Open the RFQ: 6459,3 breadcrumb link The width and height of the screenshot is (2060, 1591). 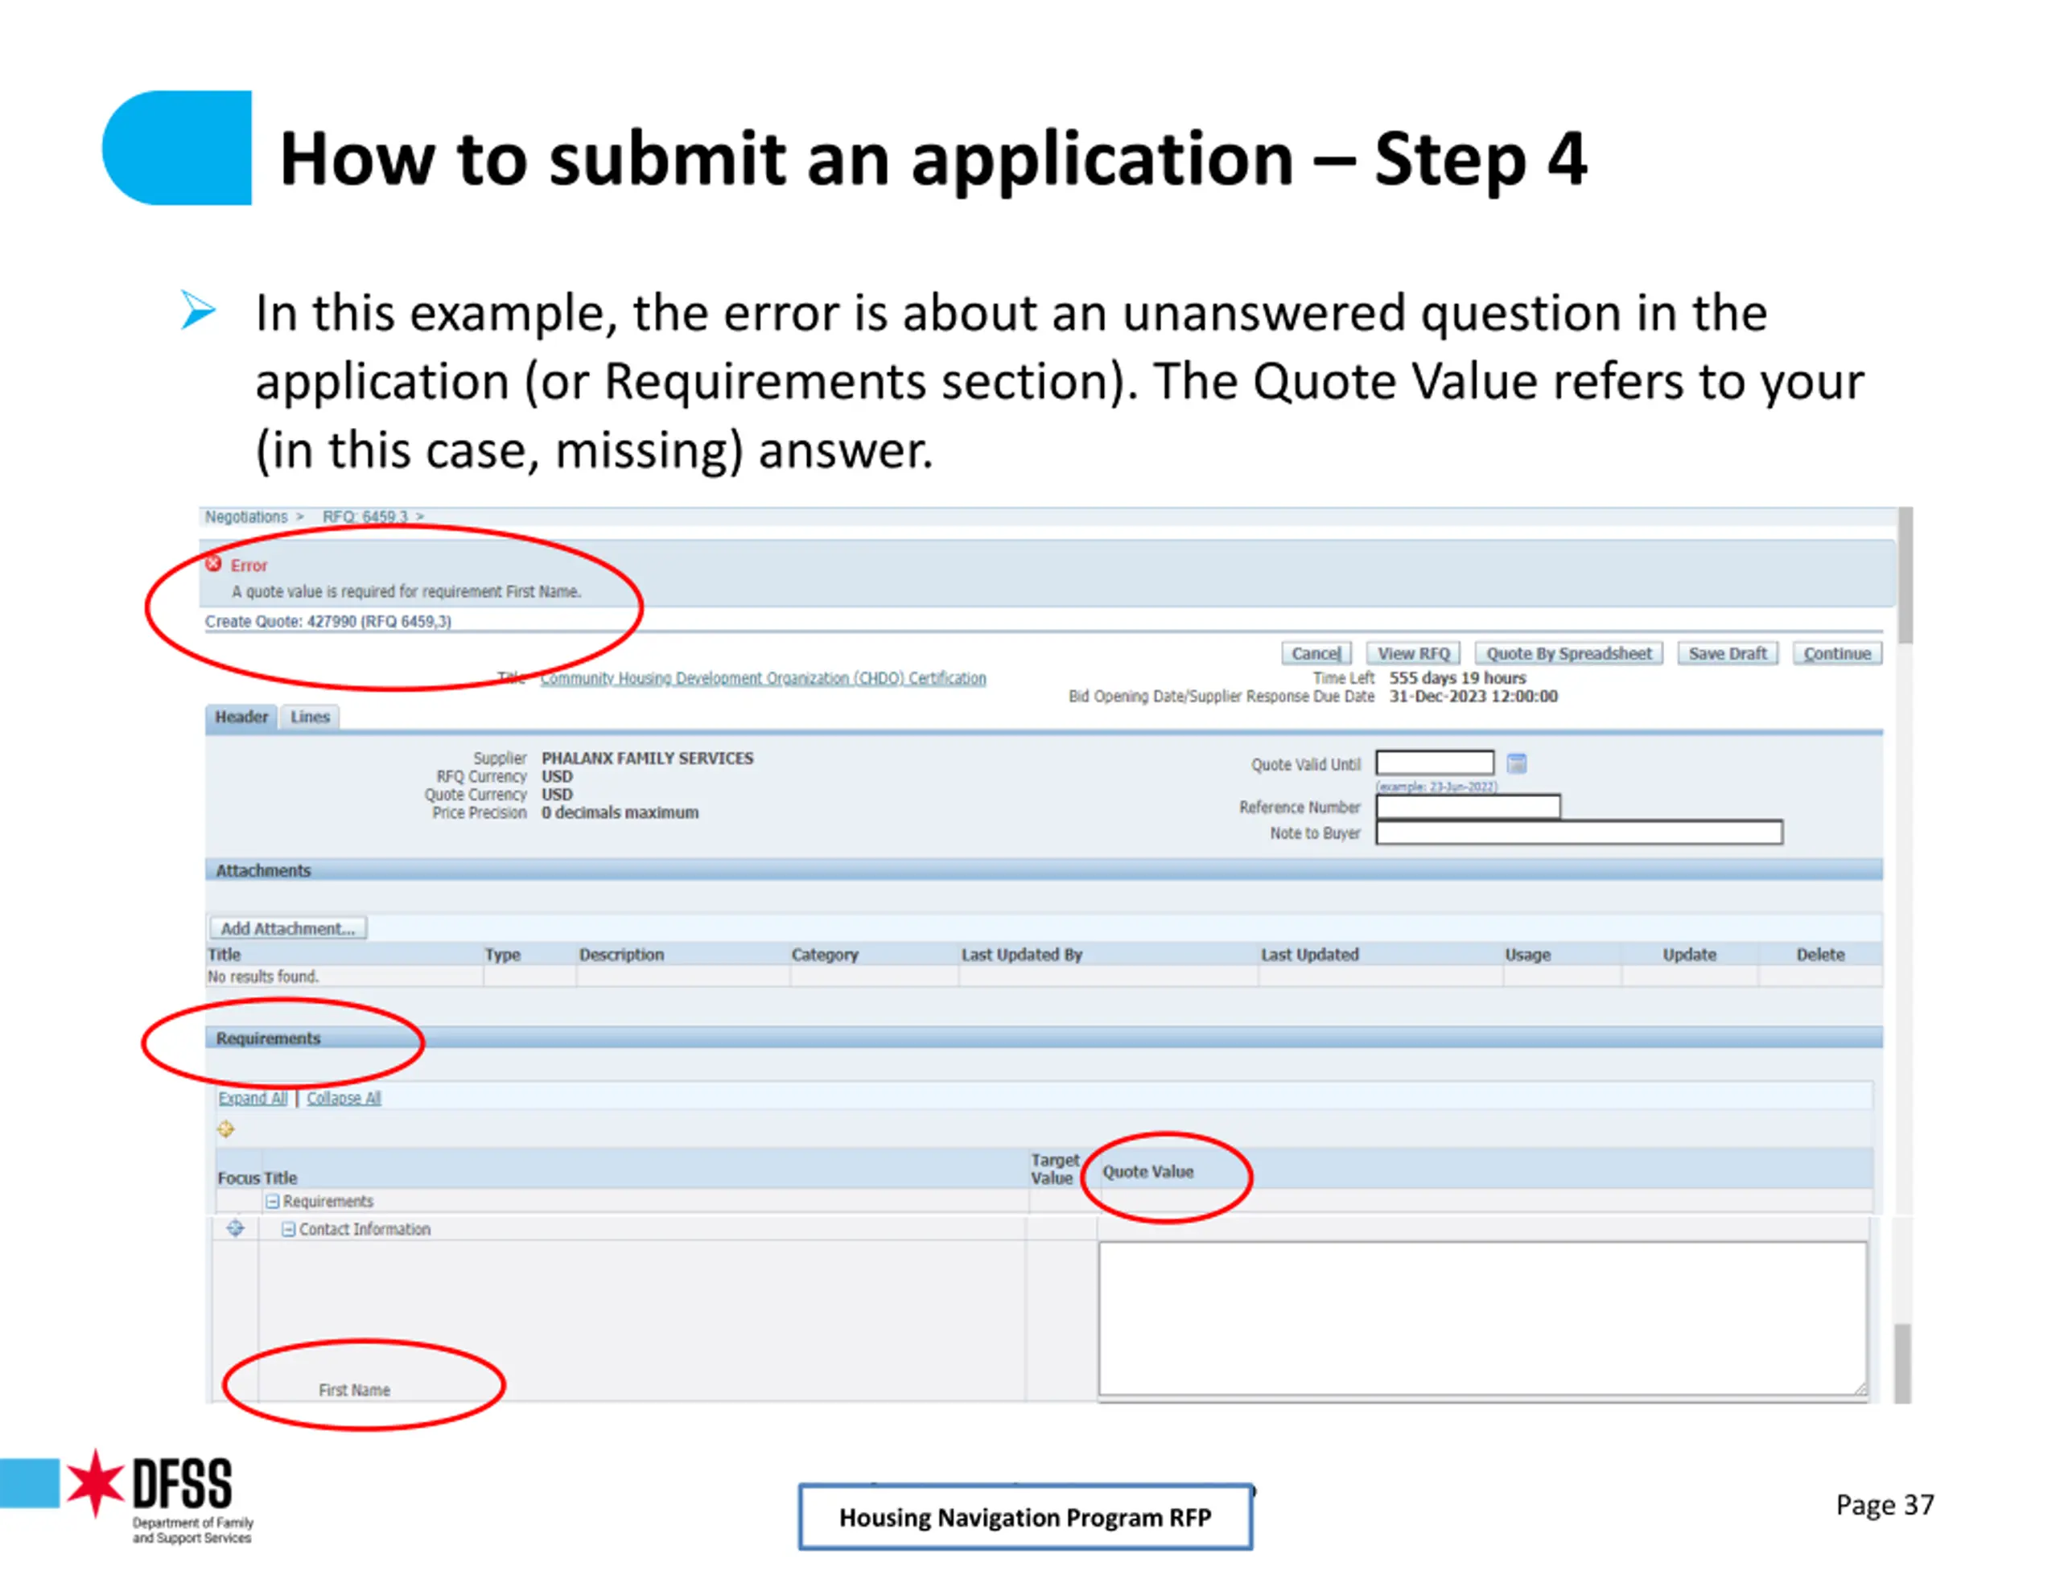pyautogui.click(x=365, y=517)
